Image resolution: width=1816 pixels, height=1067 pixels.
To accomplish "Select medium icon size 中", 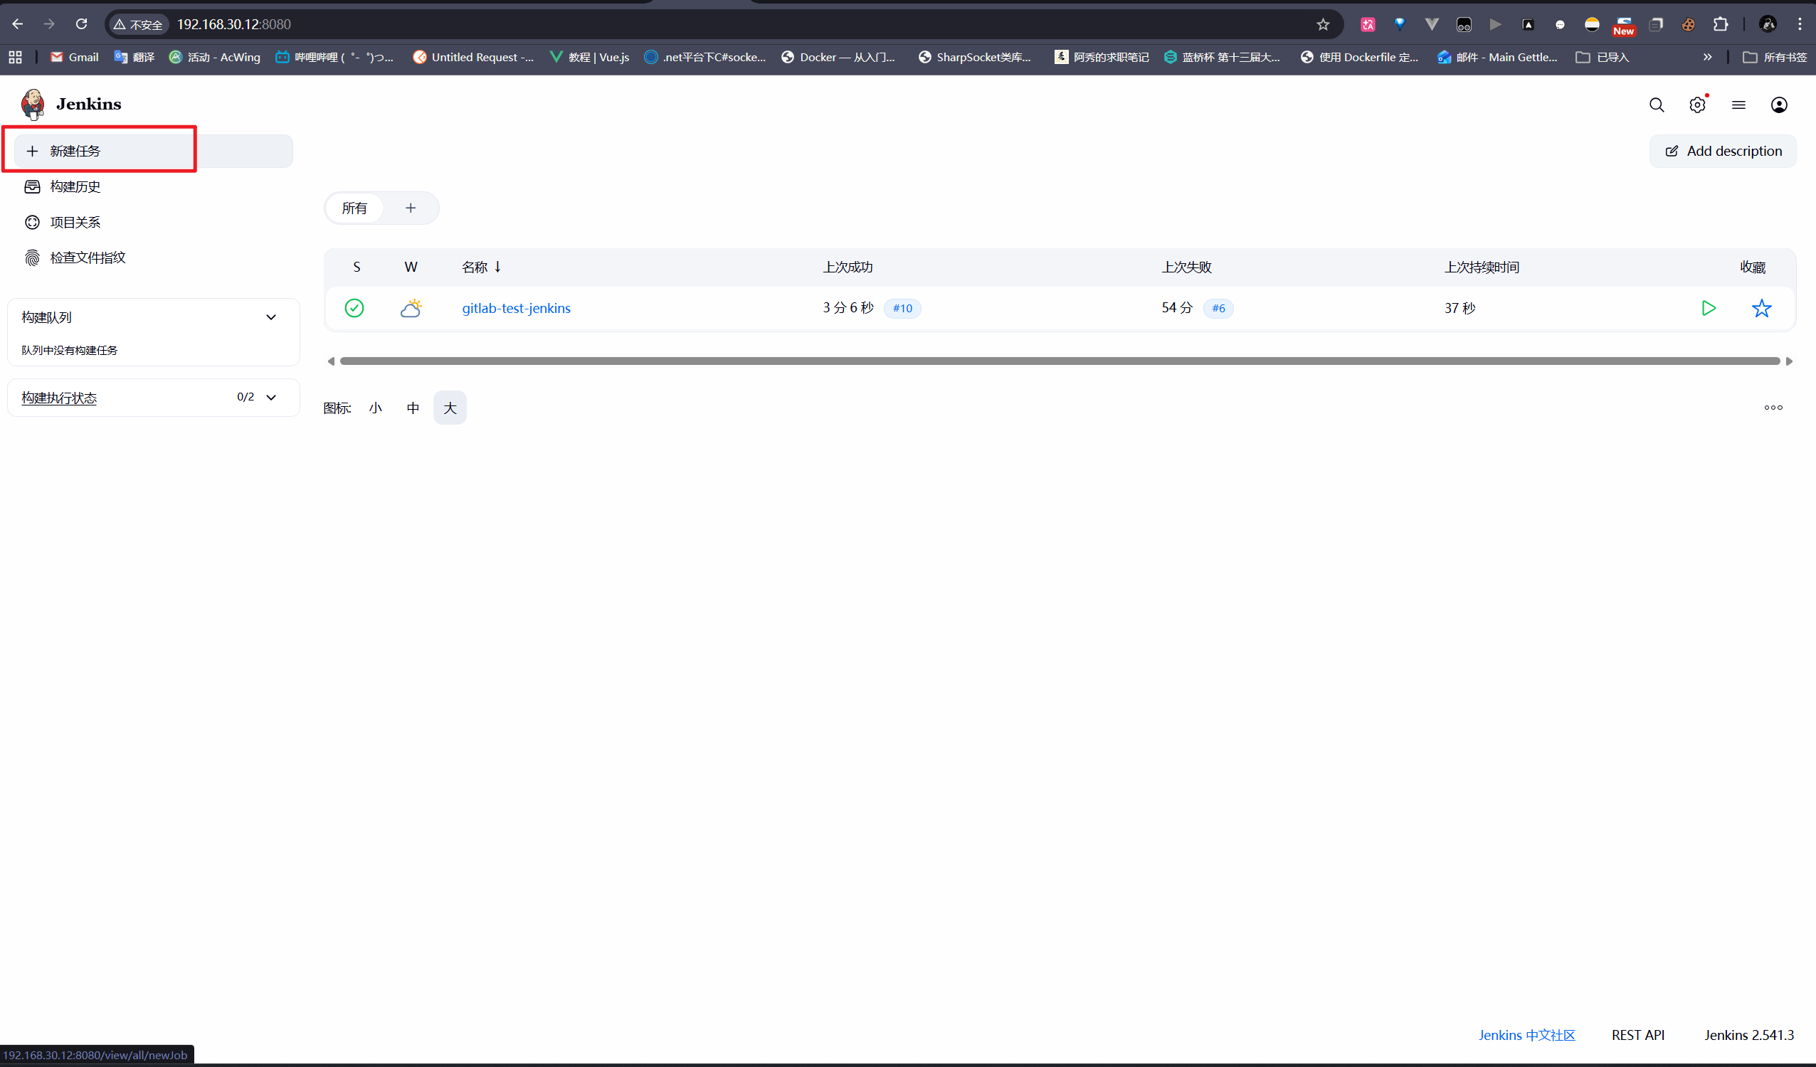I will 412,408.
